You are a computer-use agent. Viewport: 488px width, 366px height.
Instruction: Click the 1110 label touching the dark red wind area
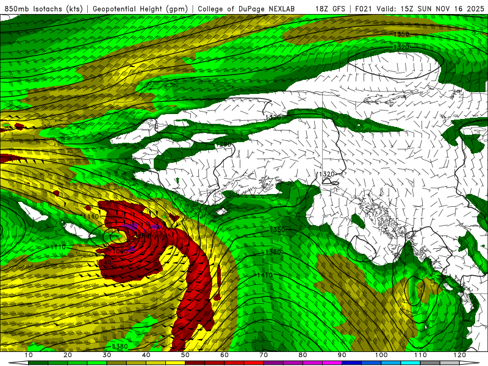click(x=91, y=217)
